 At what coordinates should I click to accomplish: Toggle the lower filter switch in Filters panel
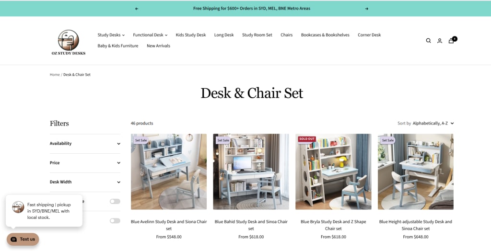click(115, 221)
